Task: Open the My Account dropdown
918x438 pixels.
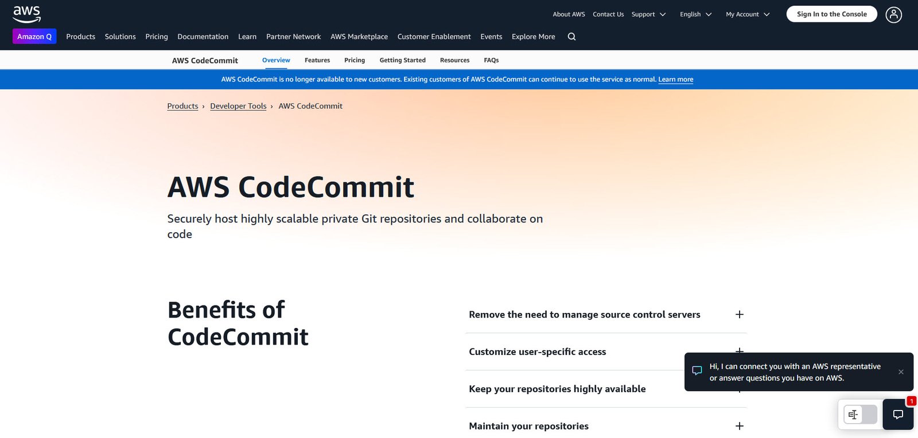Action: (748, 14)
